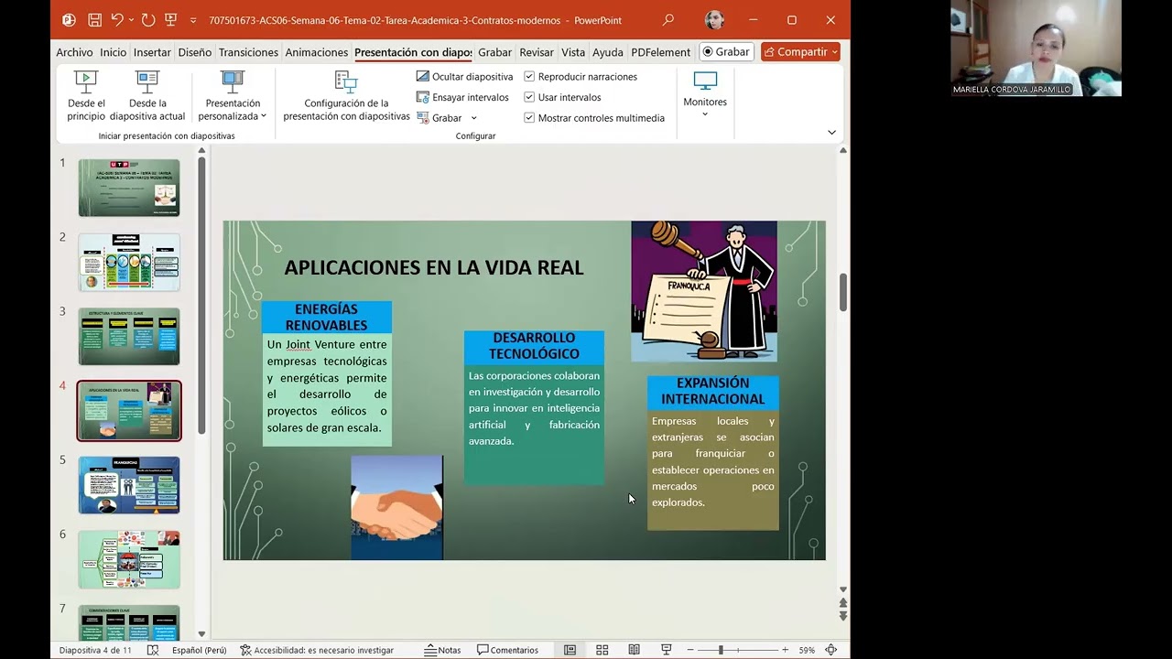Screen dimensions: 1172x659
Task: Click the Grabar record button at top right
Action: [727, 52]
